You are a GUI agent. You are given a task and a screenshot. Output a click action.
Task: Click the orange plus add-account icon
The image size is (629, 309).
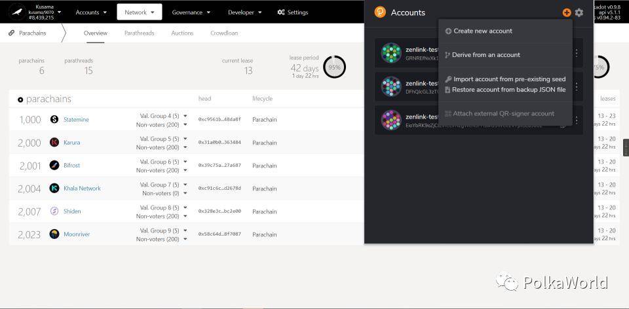point(566,12)
